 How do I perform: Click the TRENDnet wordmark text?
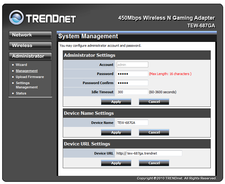click(51, 19)
